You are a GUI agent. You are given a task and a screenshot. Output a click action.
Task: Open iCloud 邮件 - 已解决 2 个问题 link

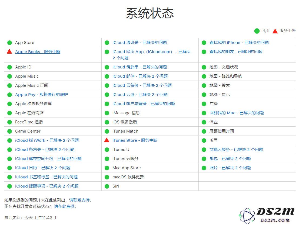(140, 76)
